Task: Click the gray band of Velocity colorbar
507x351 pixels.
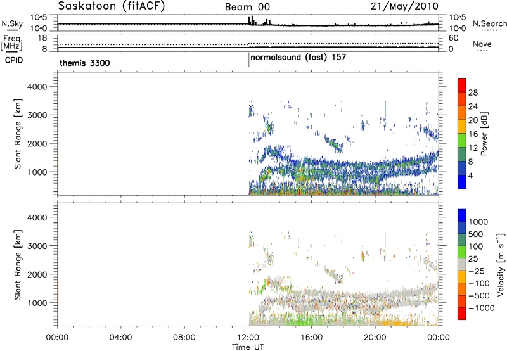Action: pyautogui.click(x=462, y=264)
